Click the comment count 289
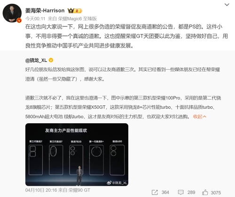 (191, 192)
